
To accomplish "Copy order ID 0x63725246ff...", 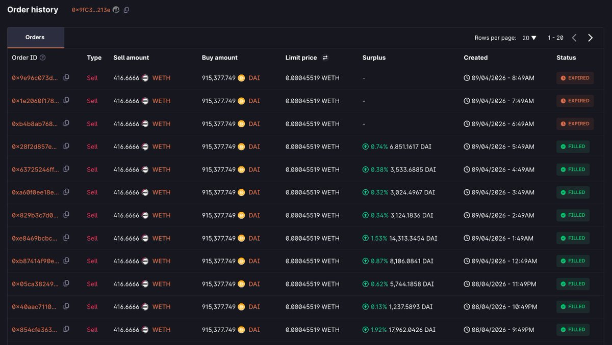I will (x=66, y=169).
